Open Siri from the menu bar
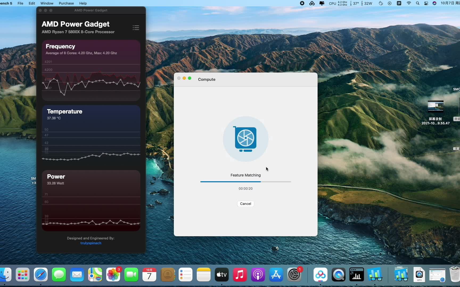The image size is (460, 287). [x=434, y=3]
